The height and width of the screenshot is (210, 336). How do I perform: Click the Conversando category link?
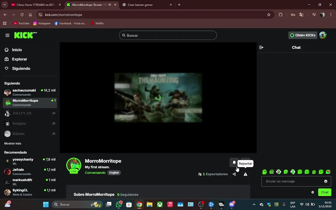(x=95, y=173)
